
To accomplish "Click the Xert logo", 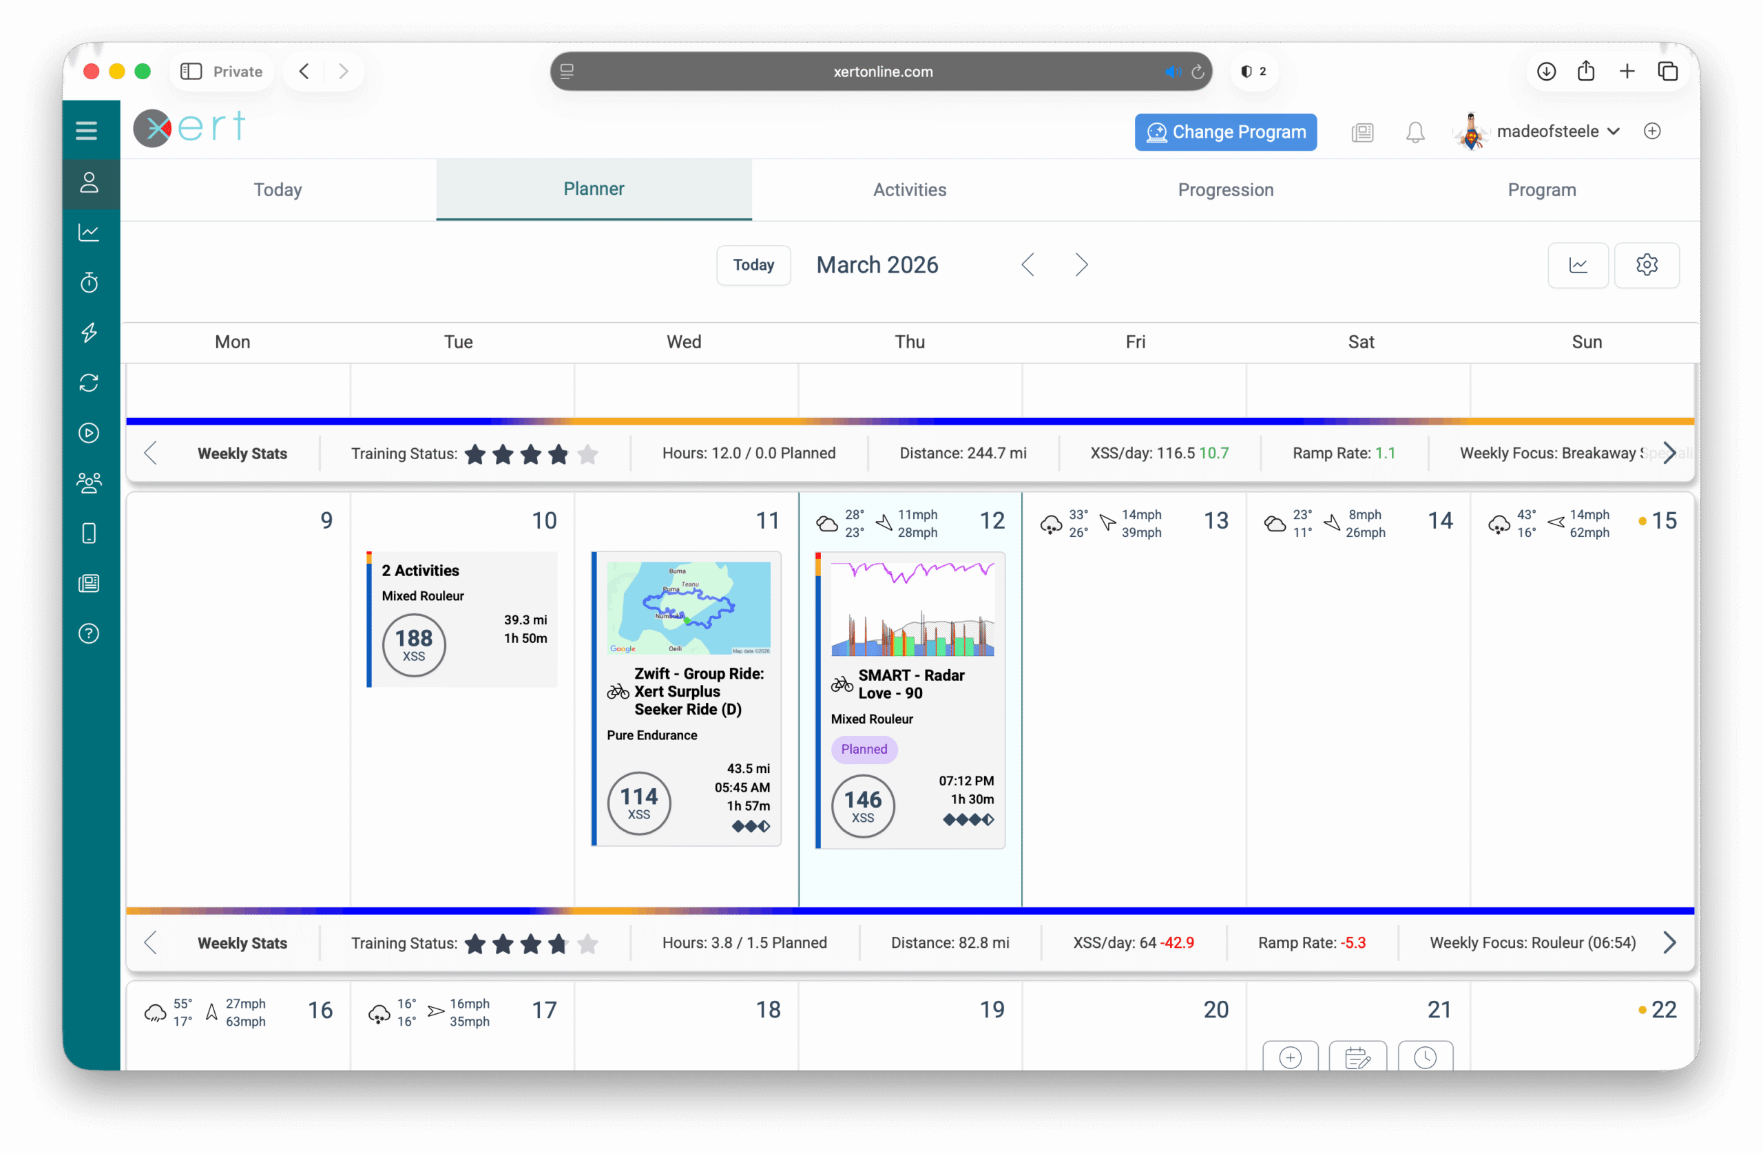I will (x=189, y=128).
